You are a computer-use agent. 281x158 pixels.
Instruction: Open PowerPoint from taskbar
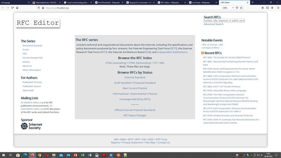(x=75, y=155)
